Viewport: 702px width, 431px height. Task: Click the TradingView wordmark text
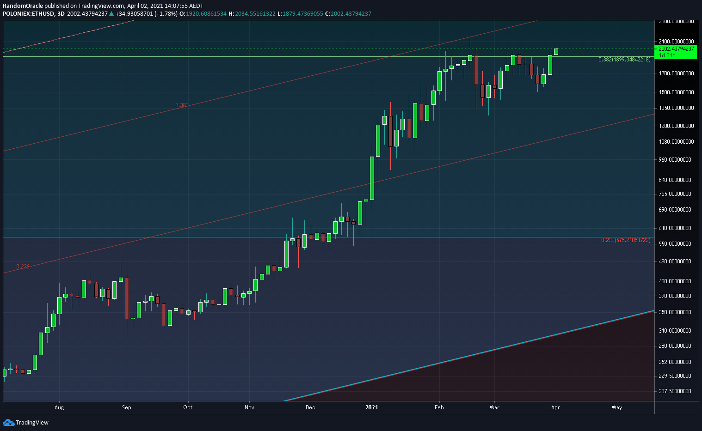pyautogui.click(x=32, y=422)
